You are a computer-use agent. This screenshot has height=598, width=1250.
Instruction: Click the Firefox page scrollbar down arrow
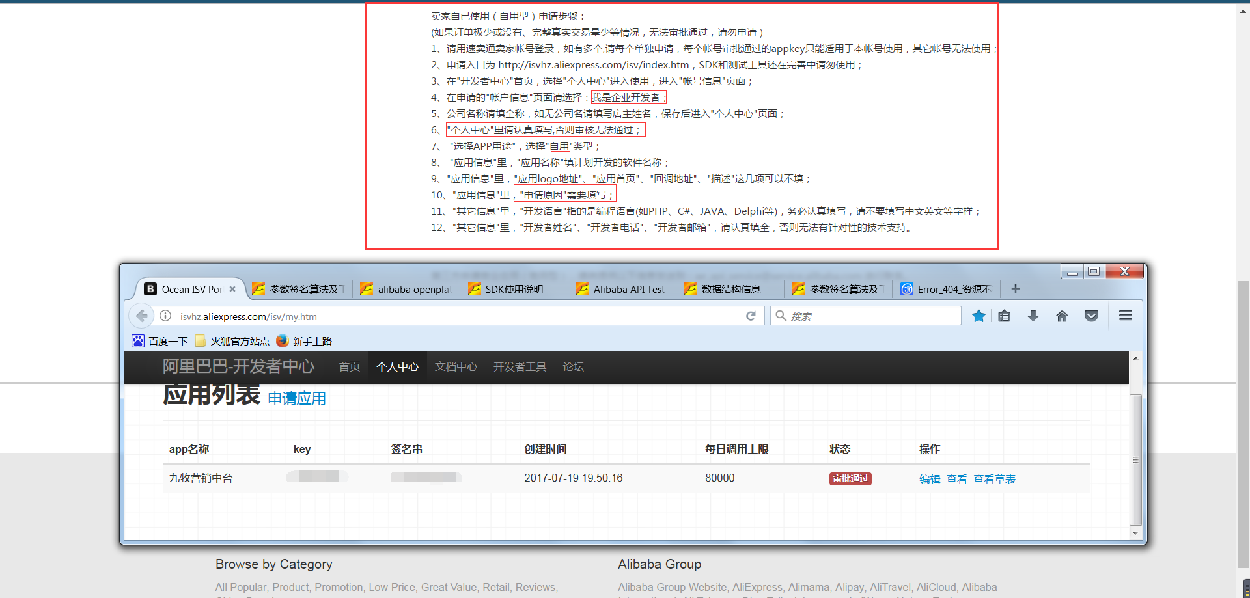(x=1135, y=533)
